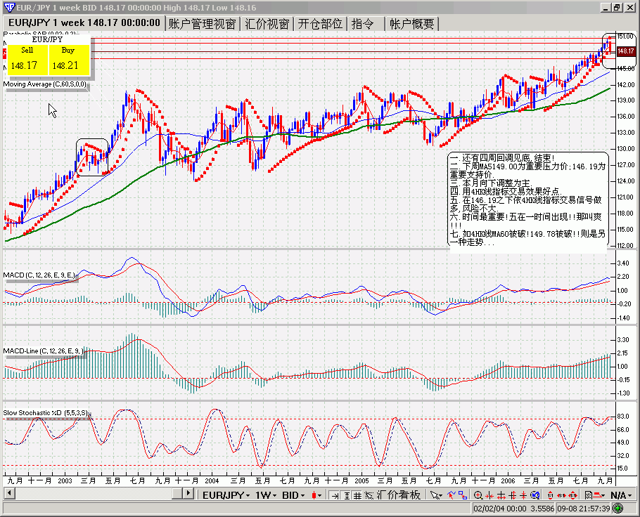Click the red horizontal 1:1 scale icon

pos(562,495)
